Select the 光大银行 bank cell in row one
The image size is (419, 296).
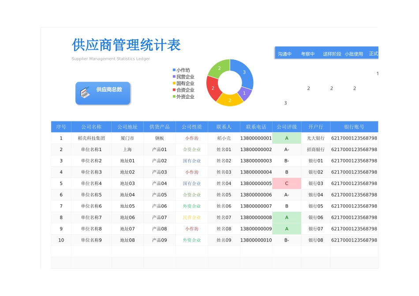point(314,138)
